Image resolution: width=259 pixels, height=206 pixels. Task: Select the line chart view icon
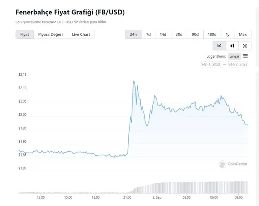point(219,46)
